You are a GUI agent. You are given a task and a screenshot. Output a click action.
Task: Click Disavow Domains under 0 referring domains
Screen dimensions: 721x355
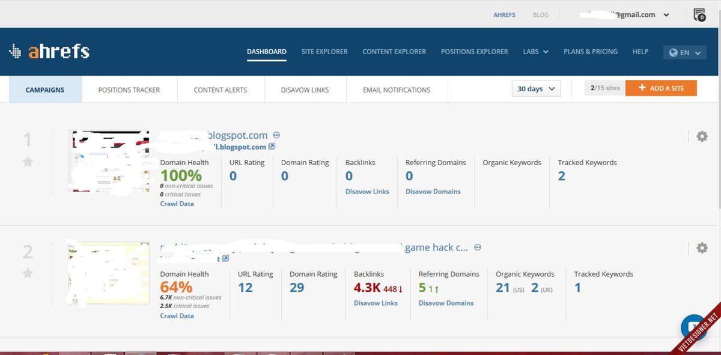point(433,192)
